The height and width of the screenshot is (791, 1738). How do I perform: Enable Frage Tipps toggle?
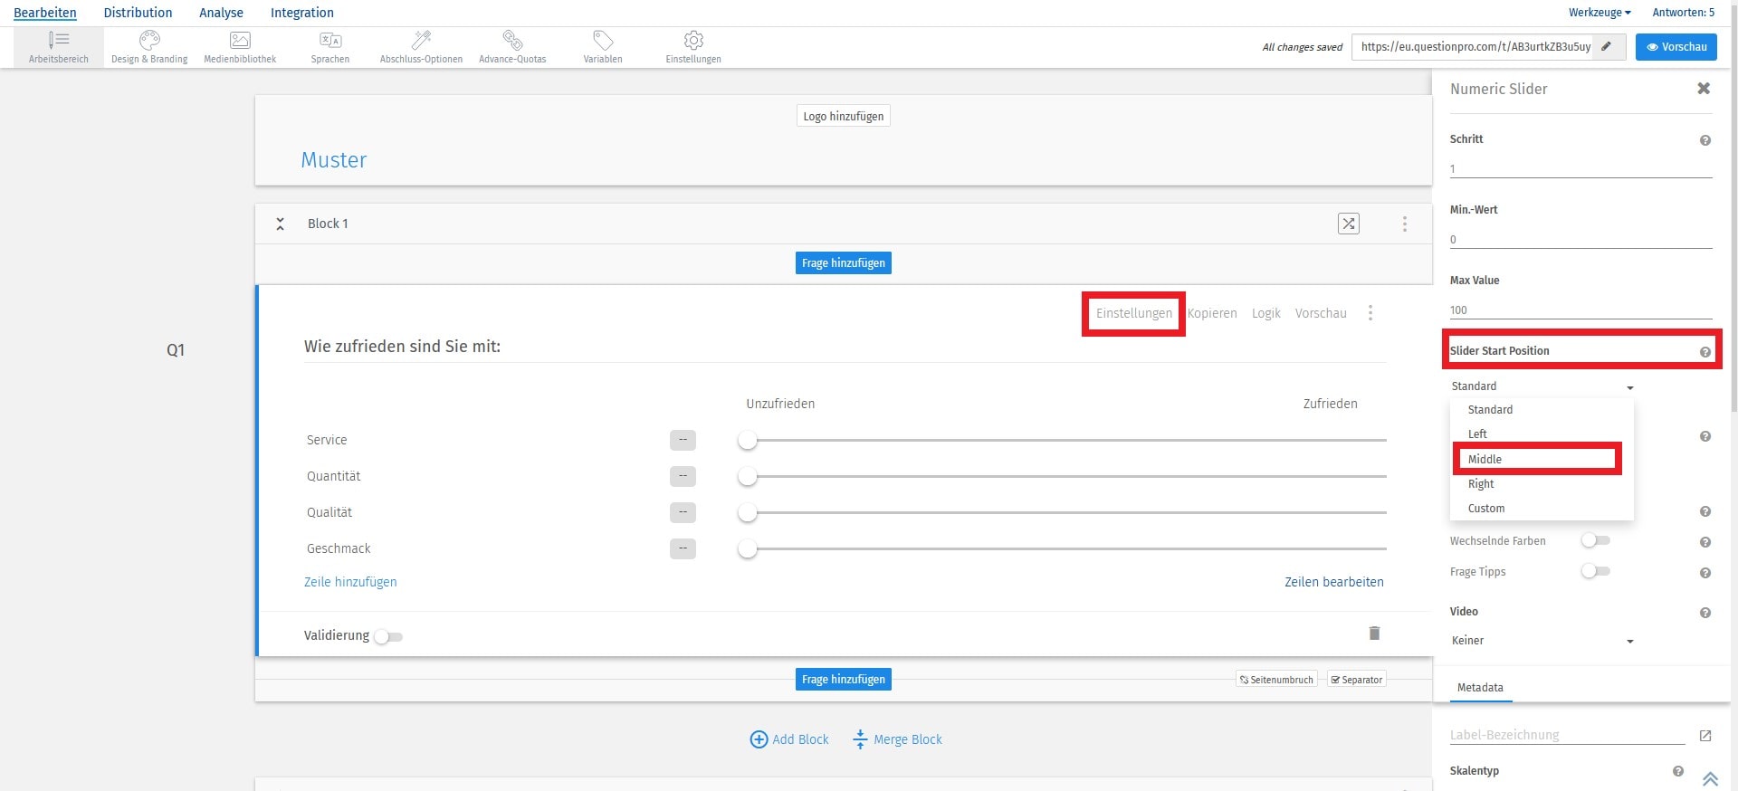click(x=1595, y=571)
